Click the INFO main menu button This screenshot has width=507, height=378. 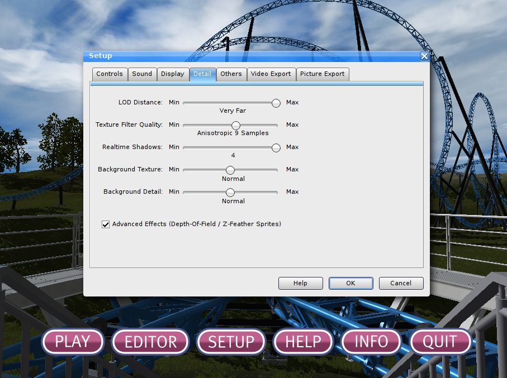(x=371, y=342)
